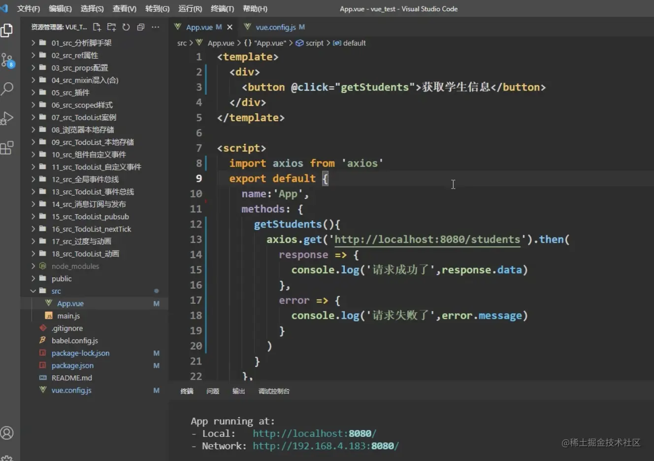Open the 查看(V) menu
The image size is (654, 461).
click(124, 9)
